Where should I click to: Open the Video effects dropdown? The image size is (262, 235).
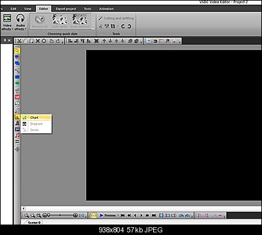(7, 22)
